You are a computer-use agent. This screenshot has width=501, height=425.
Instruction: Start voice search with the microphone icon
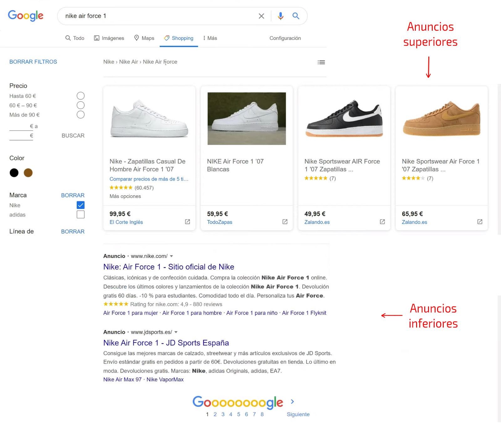point(281,16)
